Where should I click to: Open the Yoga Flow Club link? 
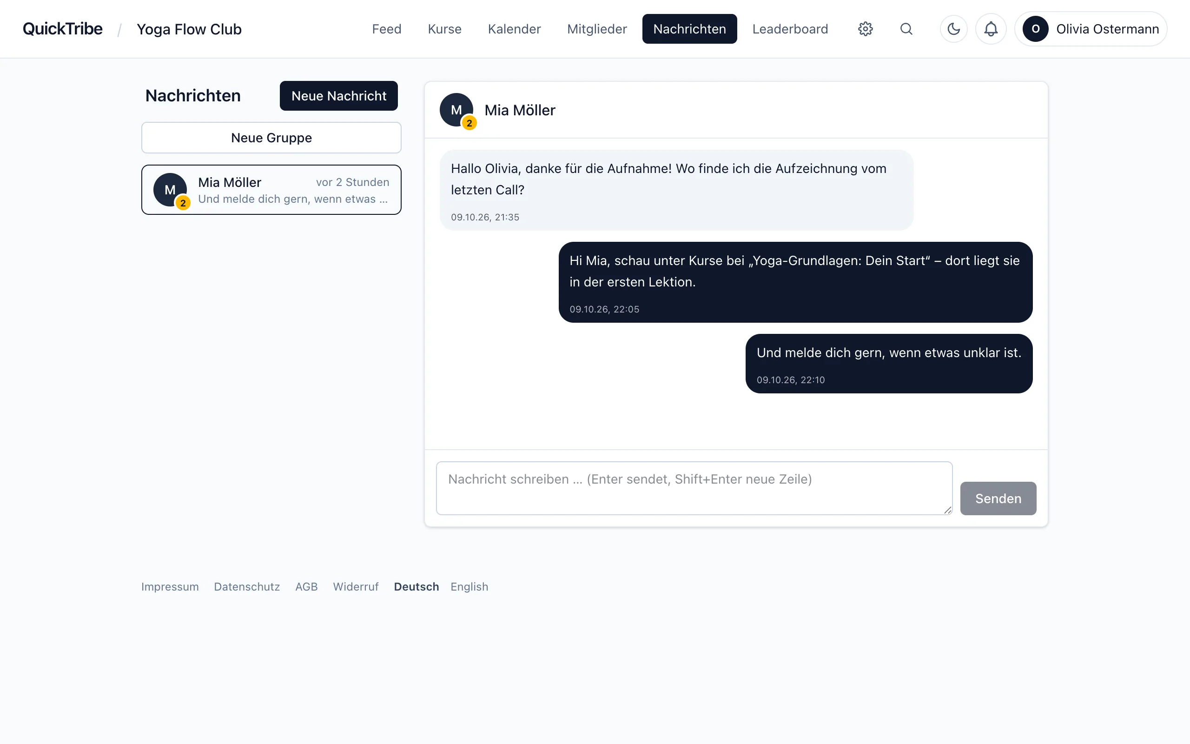(x=189, y=29)
